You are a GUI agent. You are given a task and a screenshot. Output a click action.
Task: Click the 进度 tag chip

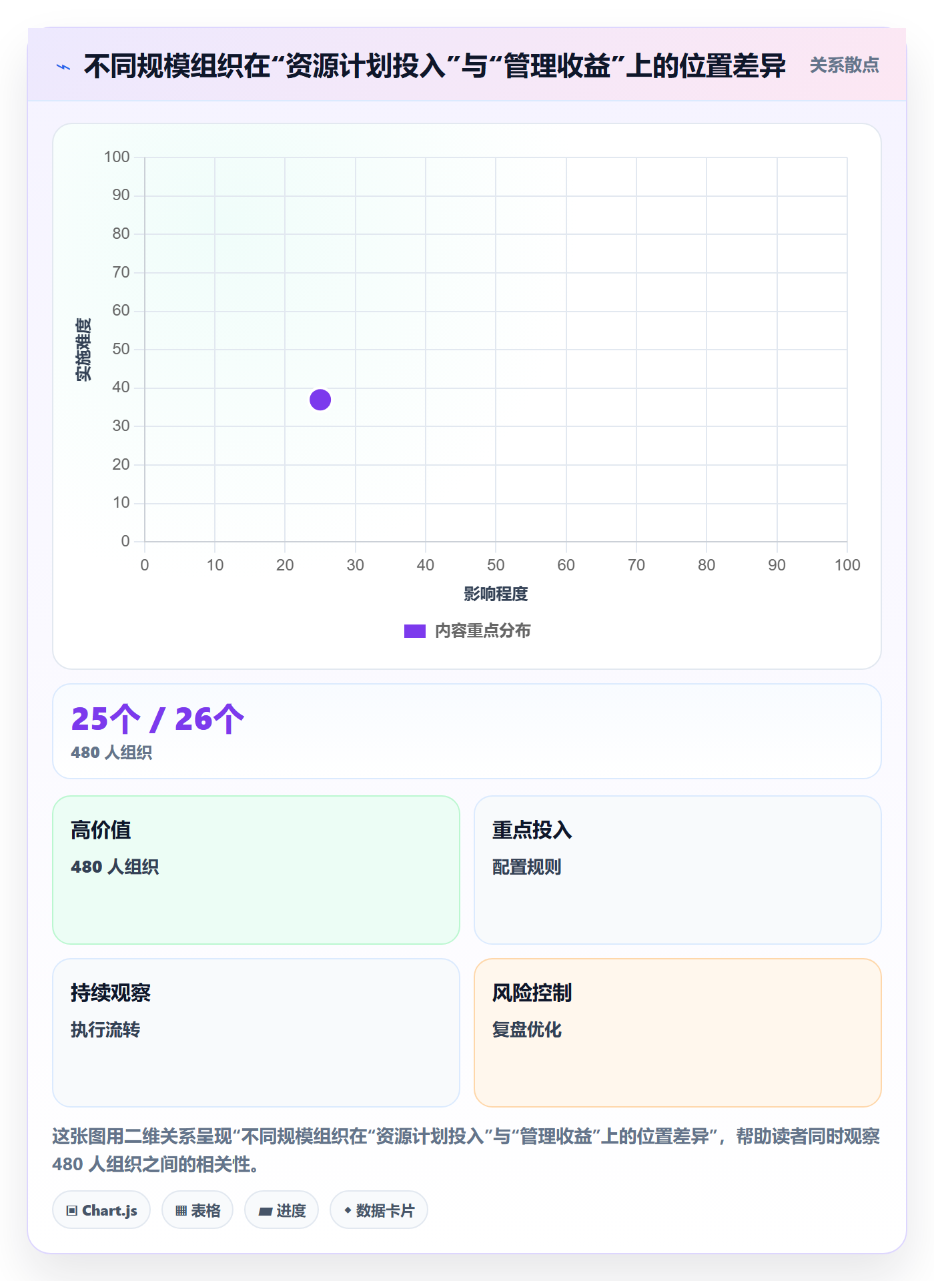click(282, 1210)
